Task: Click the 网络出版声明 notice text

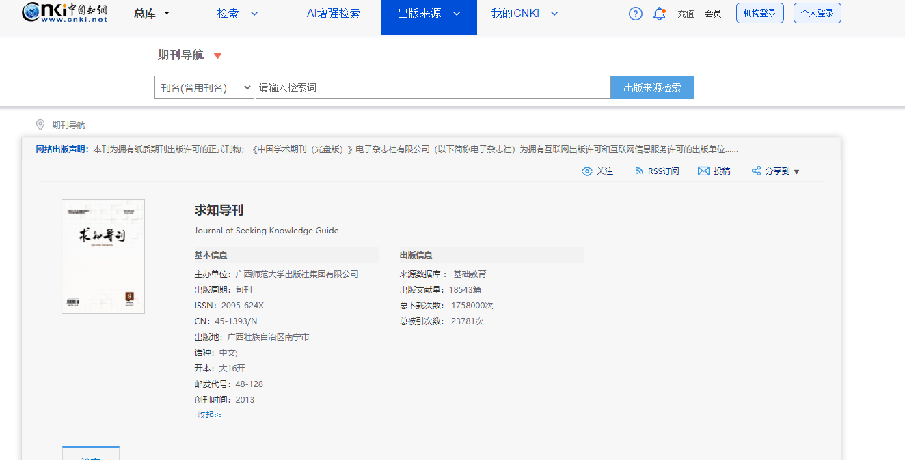Action: click(x=387, y=149)
